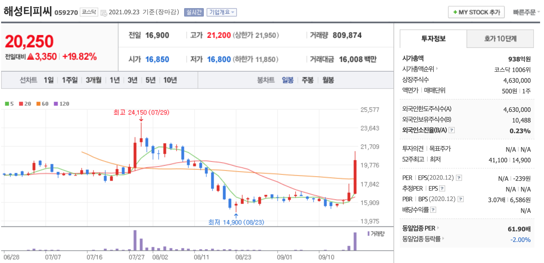Click the +19.82% change rate

tap(79, 57)
